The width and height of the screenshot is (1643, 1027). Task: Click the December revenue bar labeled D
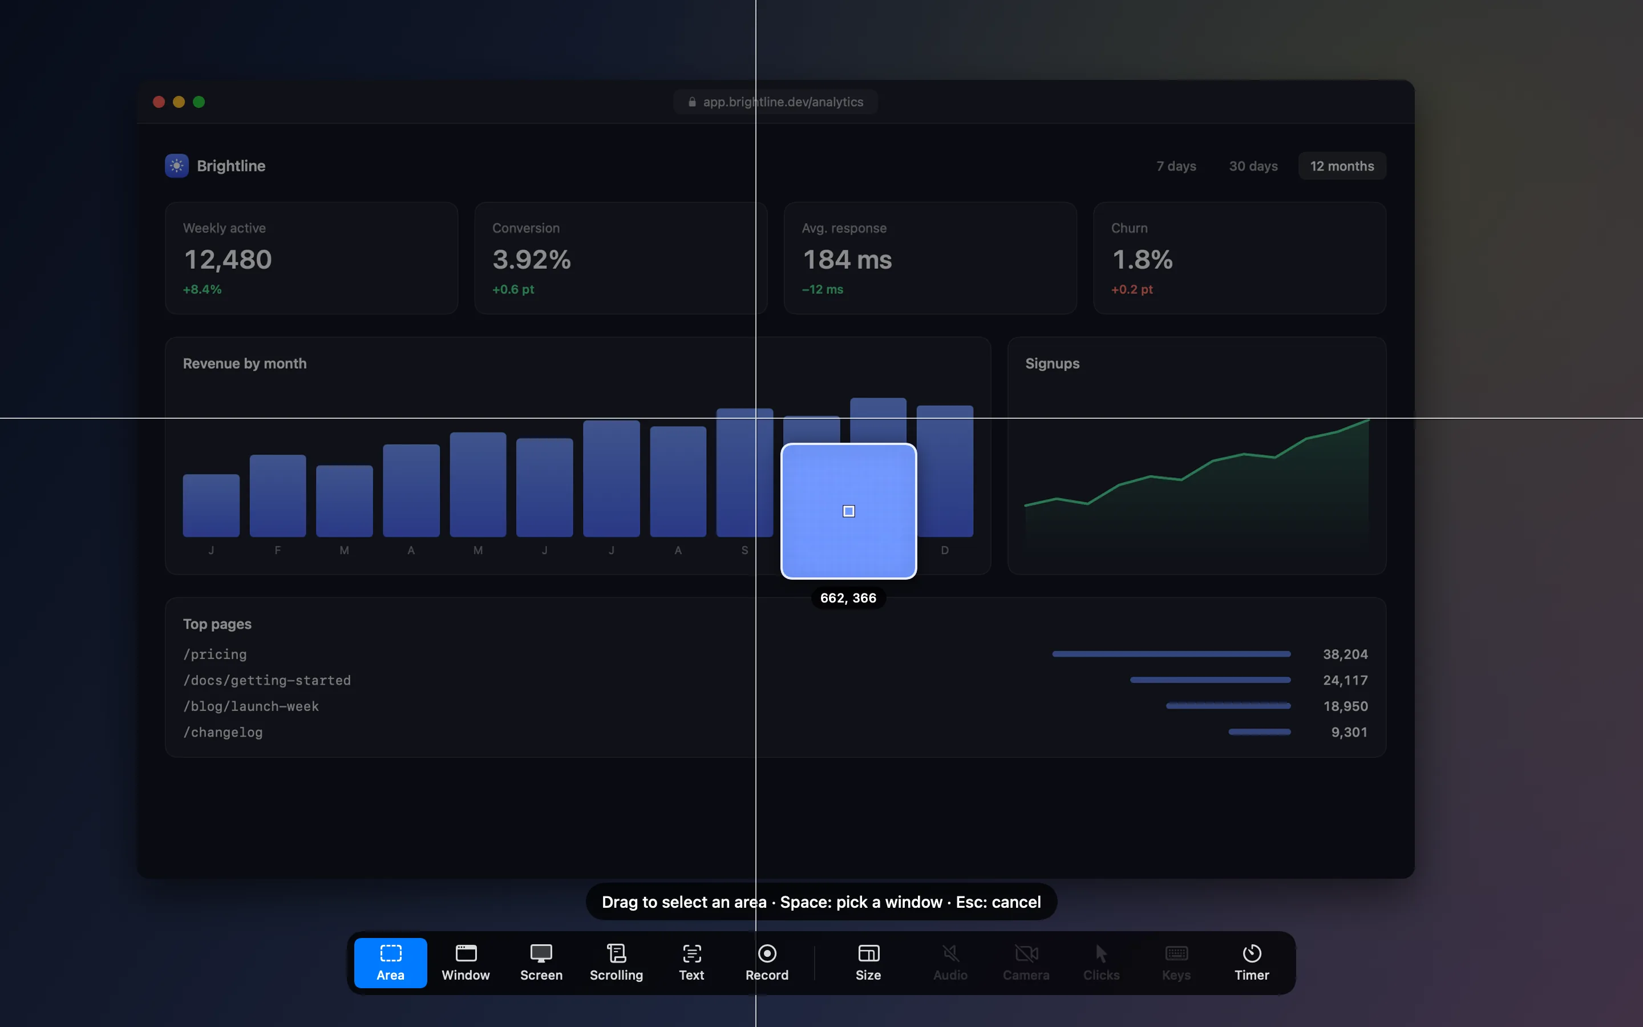click(x=945, y=471)
